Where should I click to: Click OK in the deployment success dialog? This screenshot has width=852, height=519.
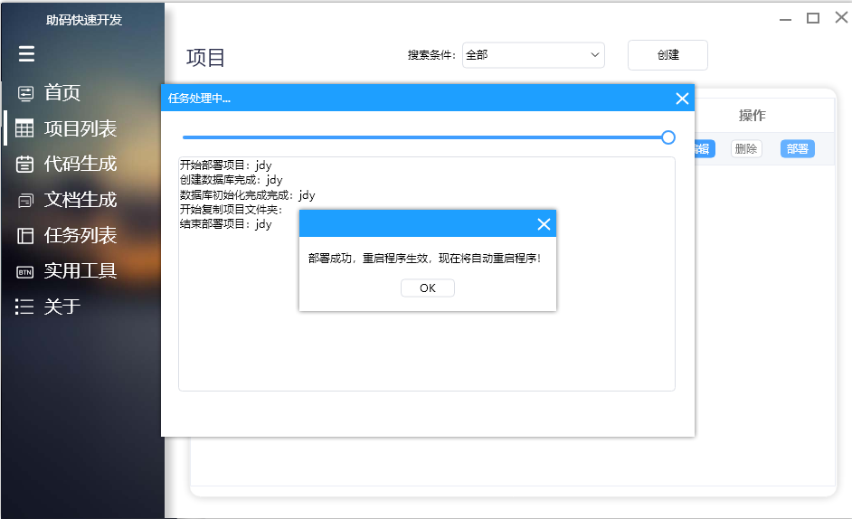(x=428, y=288)
